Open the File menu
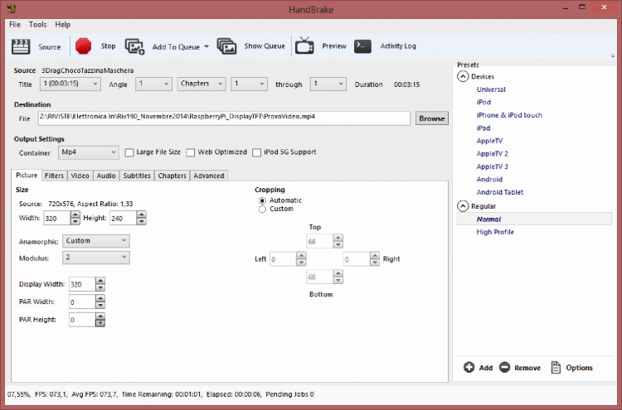Image resolution: width=622 pixels, height=410 pixels. pos(15,25)
